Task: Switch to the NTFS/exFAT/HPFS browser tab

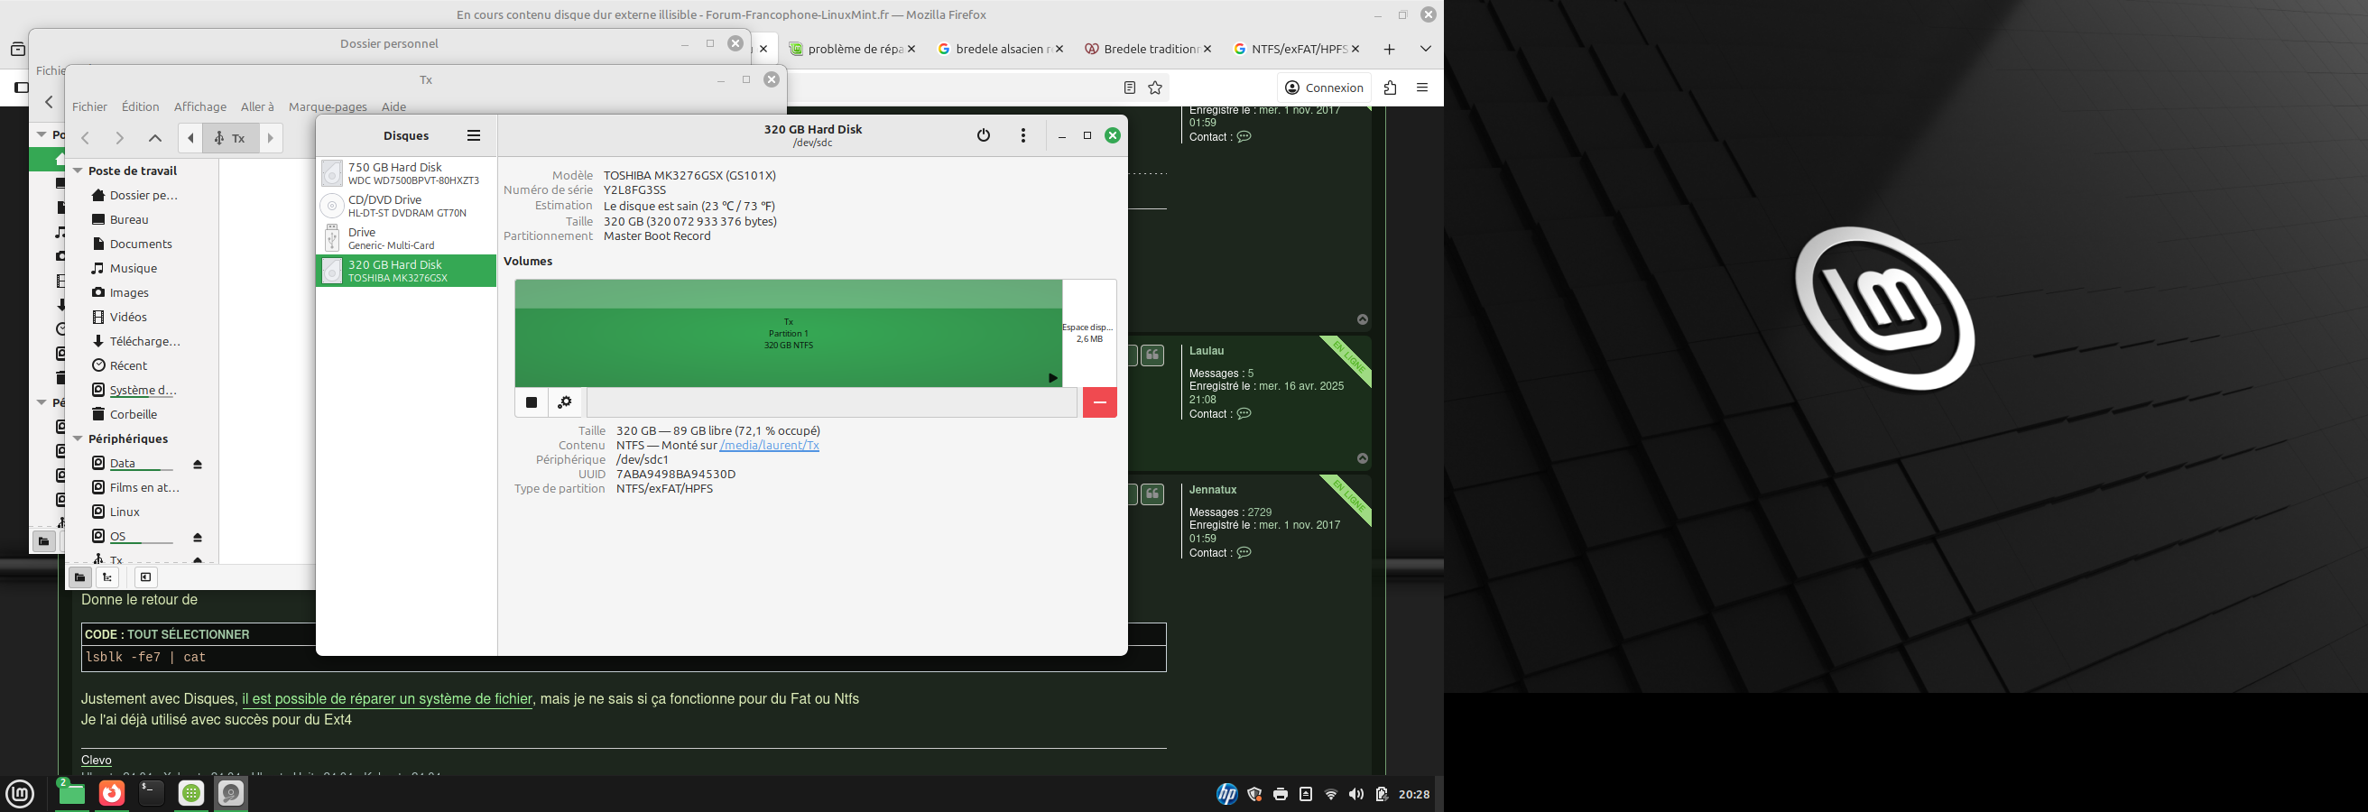Action: [x=1290, y=49]
